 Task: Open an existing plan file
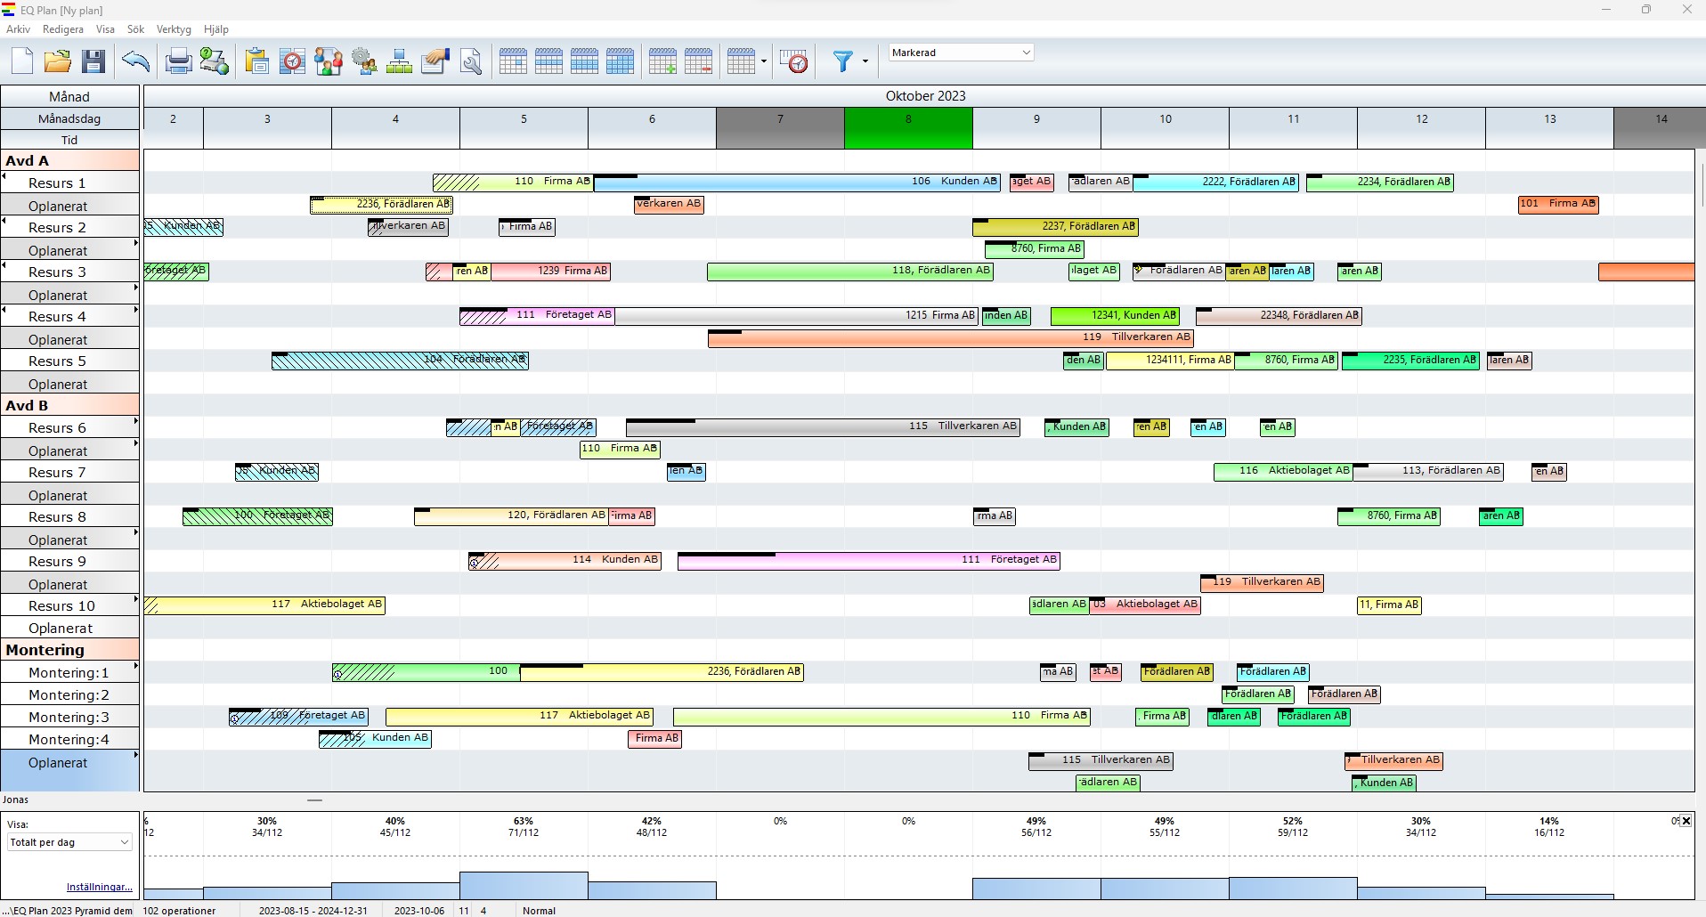click(57, 61)
